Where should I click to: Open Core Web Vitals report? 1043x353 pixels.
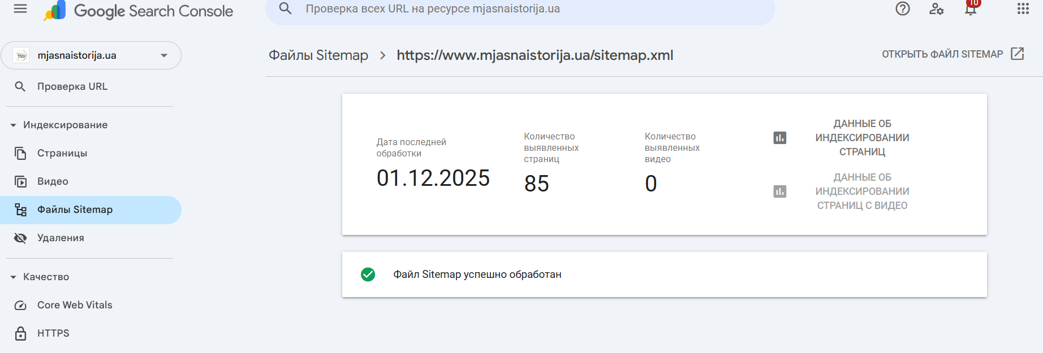(x=75, y=305)
